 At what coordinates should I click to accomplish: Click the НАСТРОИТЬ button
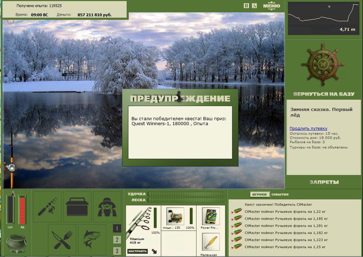tap(138, 251)
